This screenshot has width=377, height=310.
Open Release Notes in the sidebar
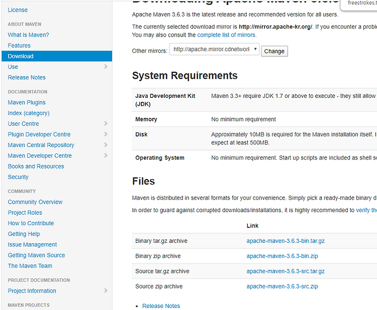click(27, 77)
